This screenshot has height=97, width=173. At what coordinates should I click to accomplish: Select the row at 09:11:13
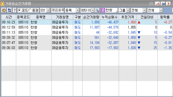click(87, 33)
